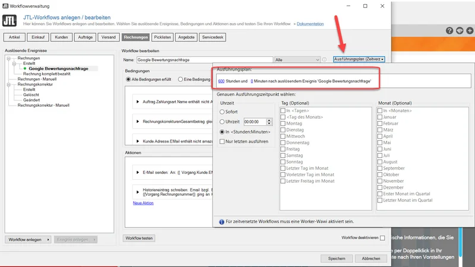Collapse the Rechnungen tree node
Image resolution: width=475 pixels, height=267 pixels.
click(9, 58)
